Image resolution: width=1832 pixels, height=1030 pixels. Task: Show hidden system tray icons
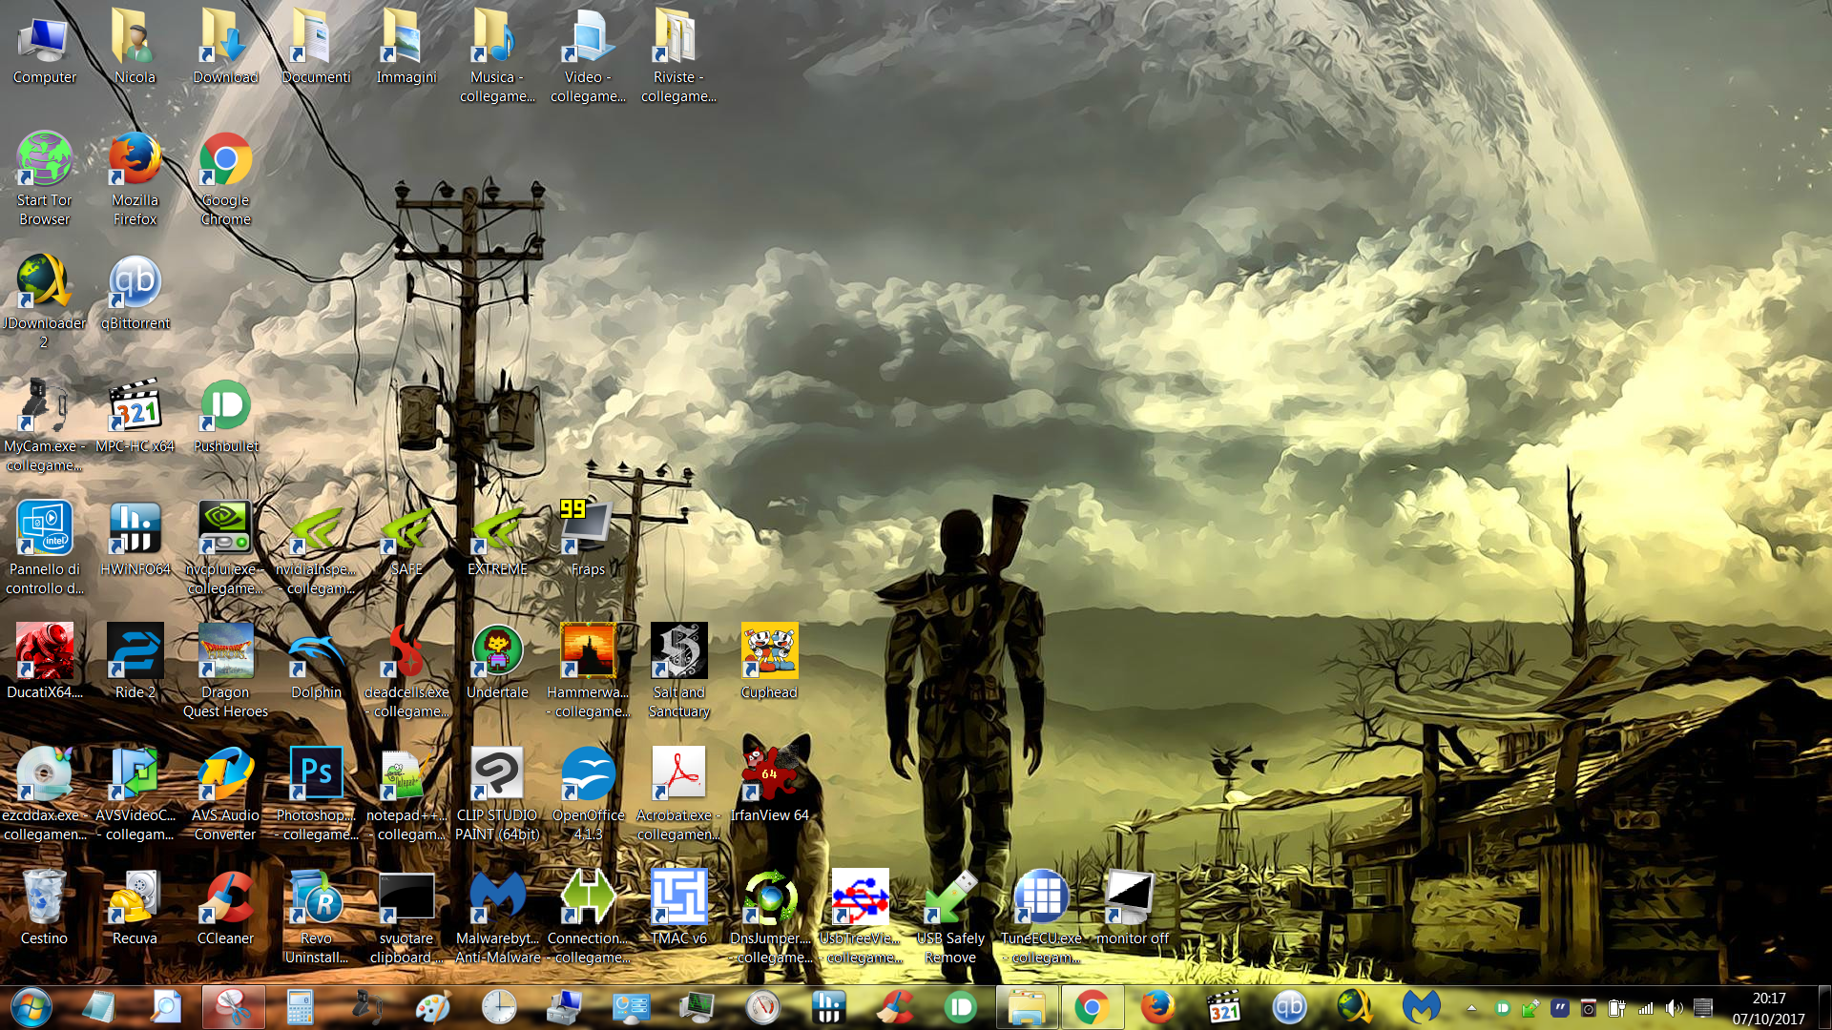click(1471, 1008)
